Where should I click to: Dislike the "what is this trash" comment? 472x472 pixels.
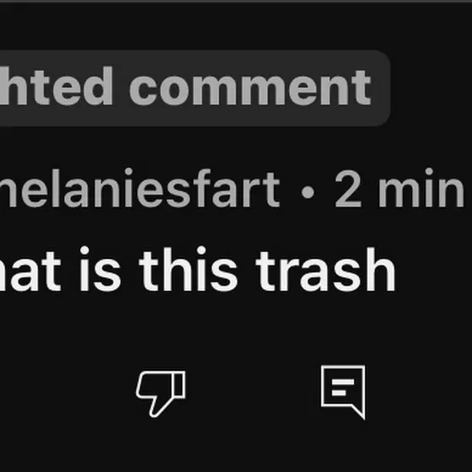(x=161, y=394)
